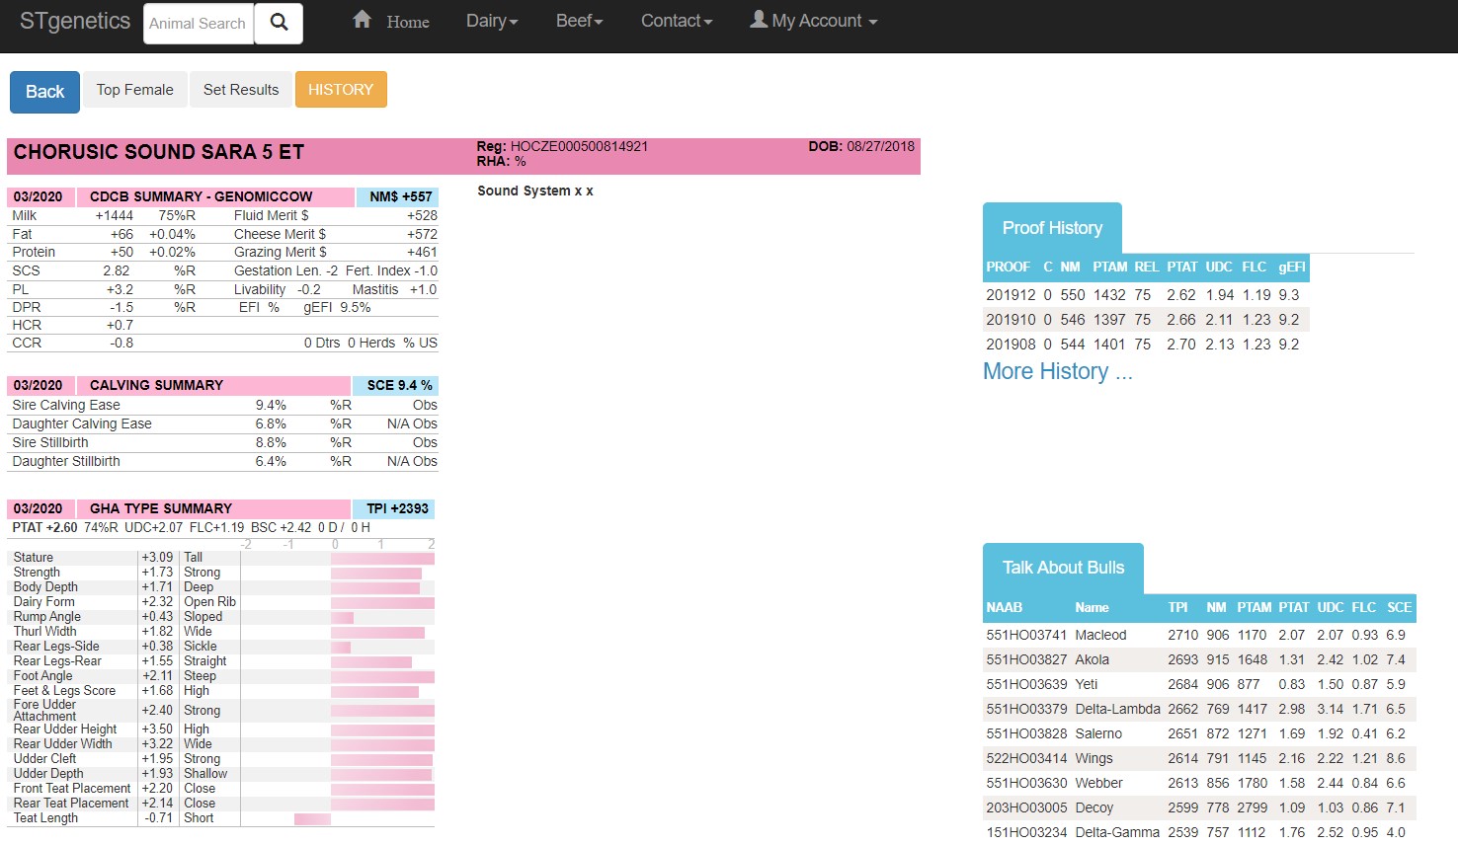Click the STgenetics brand logo
The image size is (1458, 845).
point(75,21)
